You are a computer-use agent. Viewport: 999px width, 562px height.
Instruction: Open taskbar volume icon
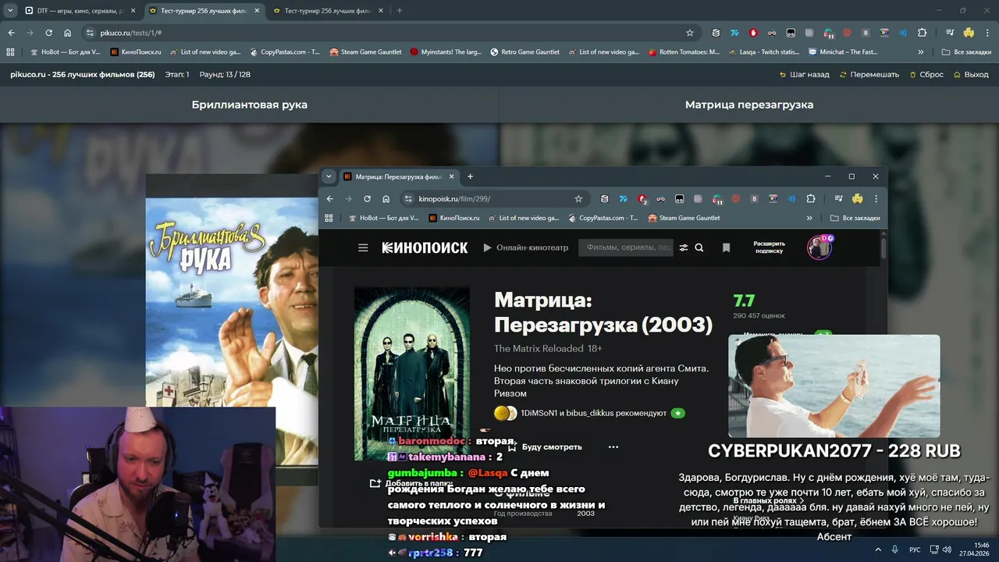click(x=946, y=550)
